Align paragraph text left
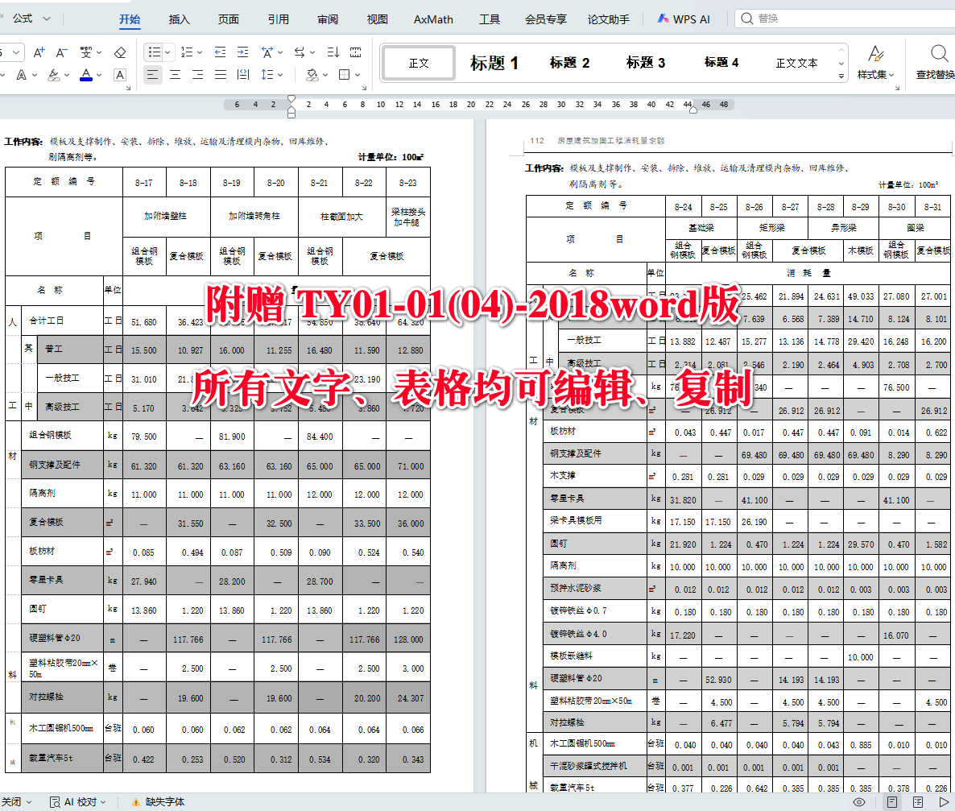The width and height of the screenshot is (955, 811). pyautogui.click(x=152, y=74)
